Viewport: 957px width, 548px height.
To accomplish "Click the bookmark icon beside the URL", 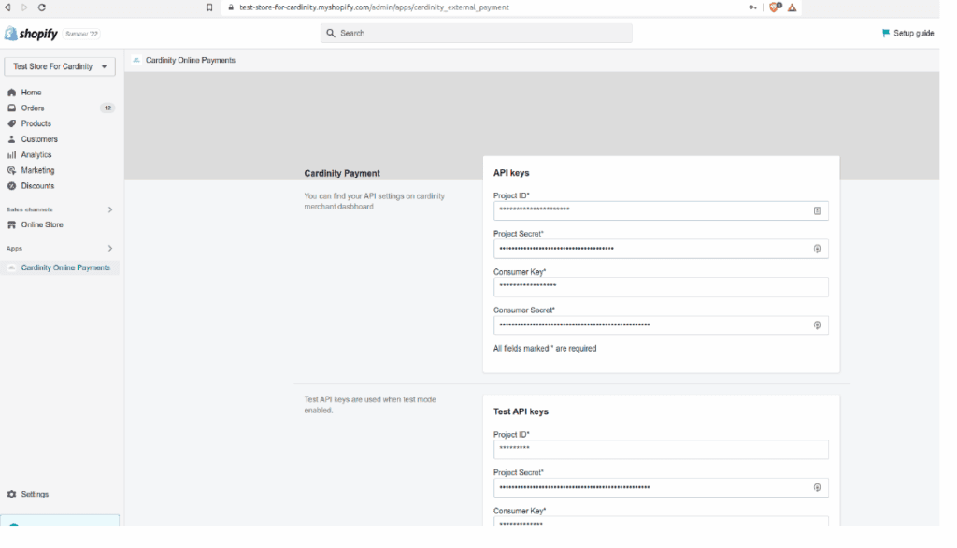I will click(x=209, y=7).
